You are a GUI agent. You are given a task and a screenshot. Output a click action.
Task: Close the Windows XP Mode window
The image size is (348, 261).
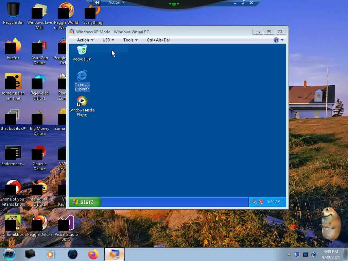(280, 32)
